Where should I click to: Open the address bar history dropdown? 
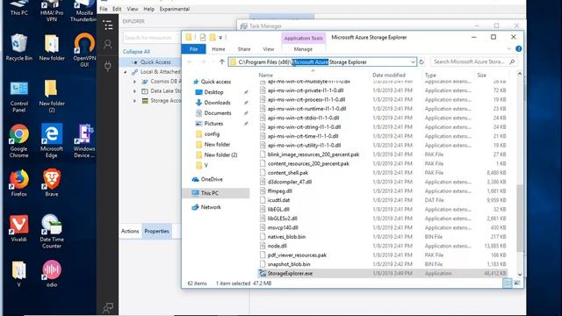point(413,62)
